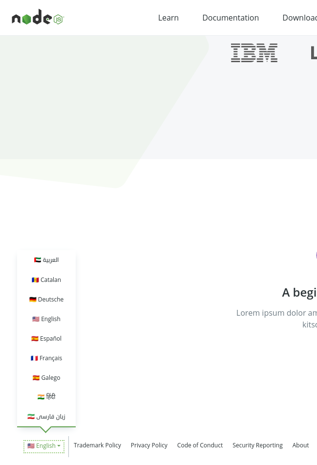Screen dimensions: 317x465
Task: Choose Français language option
Action: pyautogui.click(x=46, y=358)
